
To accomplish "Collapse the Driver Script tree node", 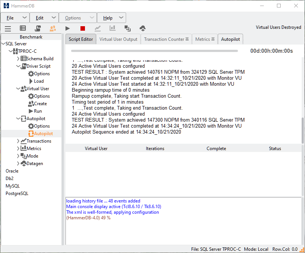I will tap(18, 66).
